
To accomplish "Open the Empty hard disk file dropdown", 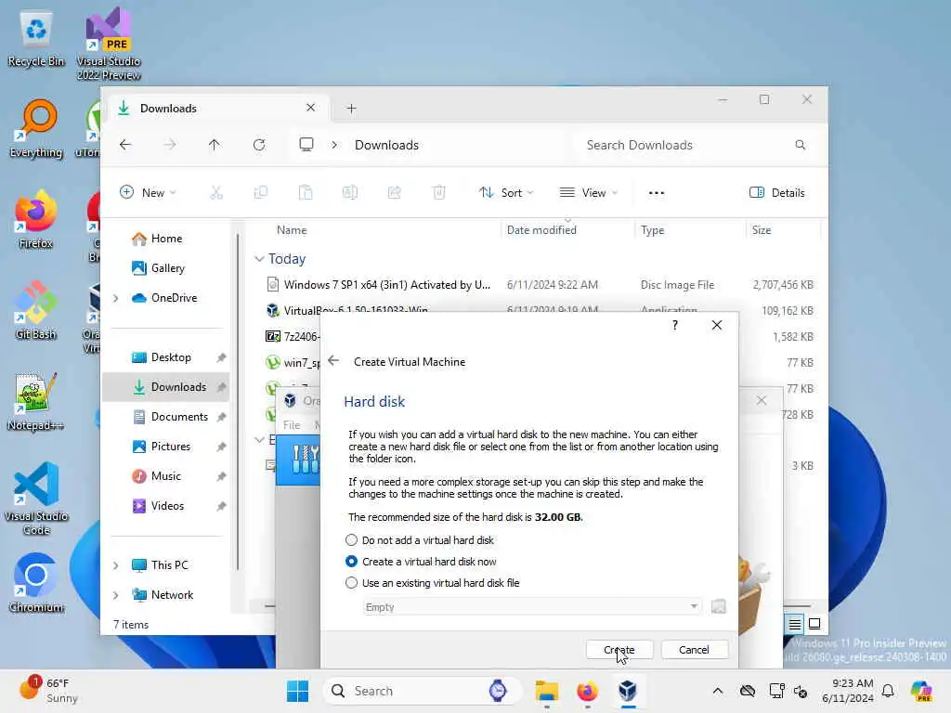I will coord(532,606).
